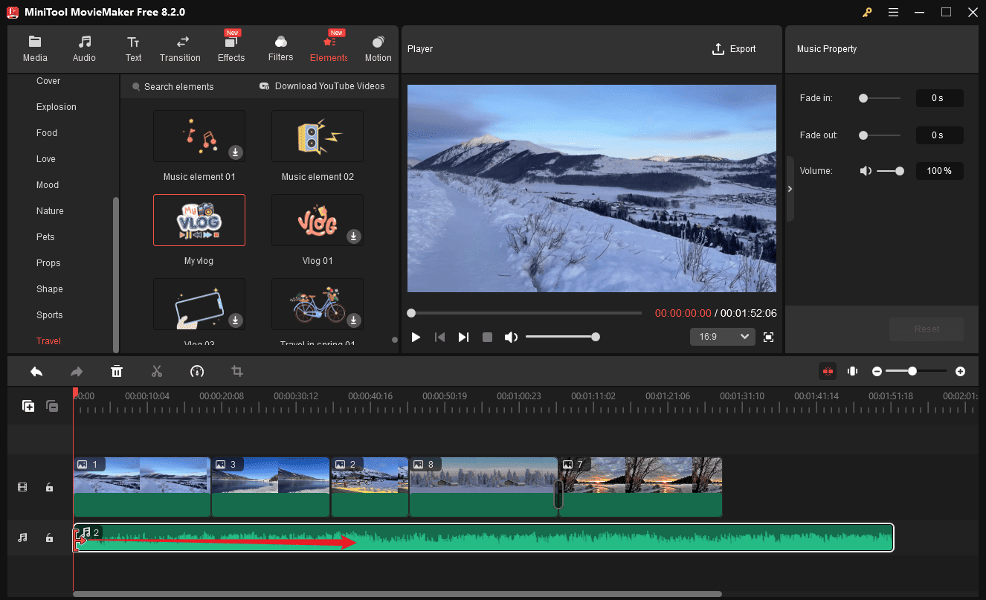The image size is (986, 600).
Task: Select the Pets category
Action: click(x=45, y=237)
